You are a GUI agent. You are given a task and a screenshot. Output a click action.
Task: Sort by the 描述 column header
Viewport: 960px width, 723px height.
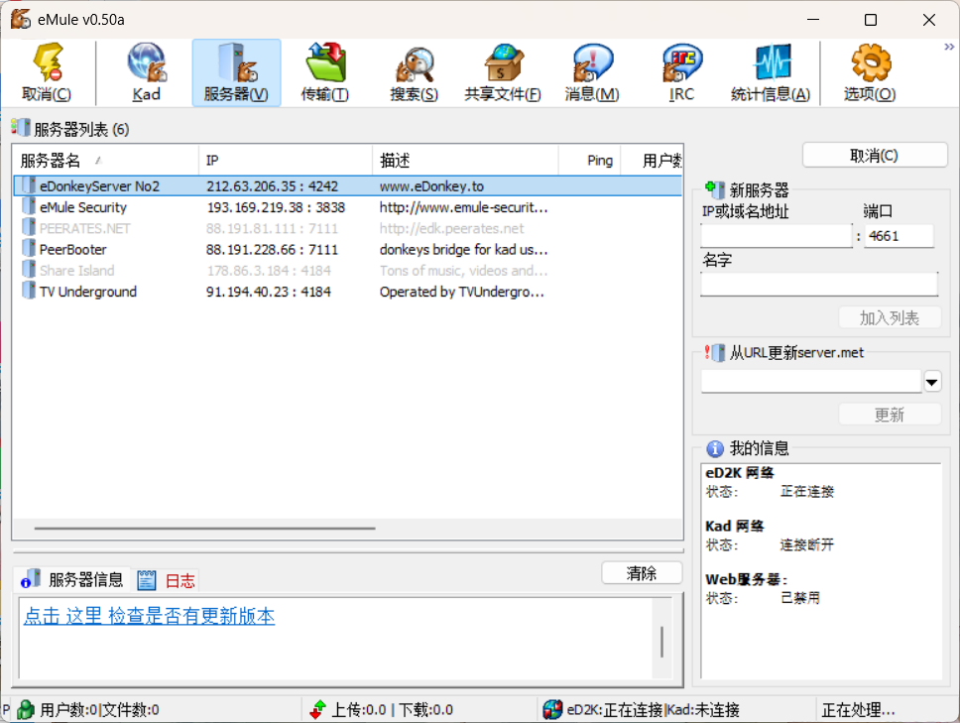[x=465, y=161]
